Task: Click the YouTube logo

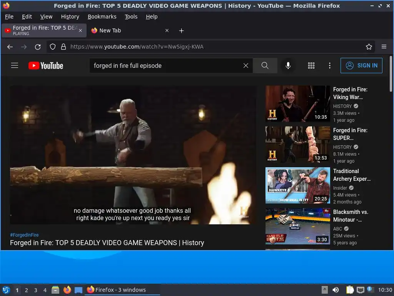Action: coord(46,66)
